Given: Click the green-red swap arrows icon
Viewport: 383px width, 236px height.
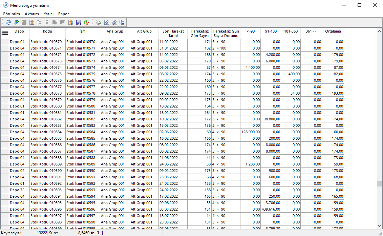Looking at the screenshot, I should point(86,22).
